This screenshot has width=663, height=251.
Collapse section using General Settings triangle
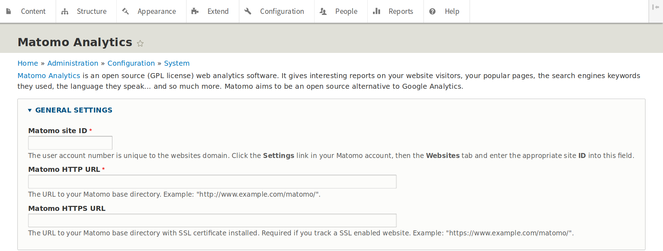30,110
